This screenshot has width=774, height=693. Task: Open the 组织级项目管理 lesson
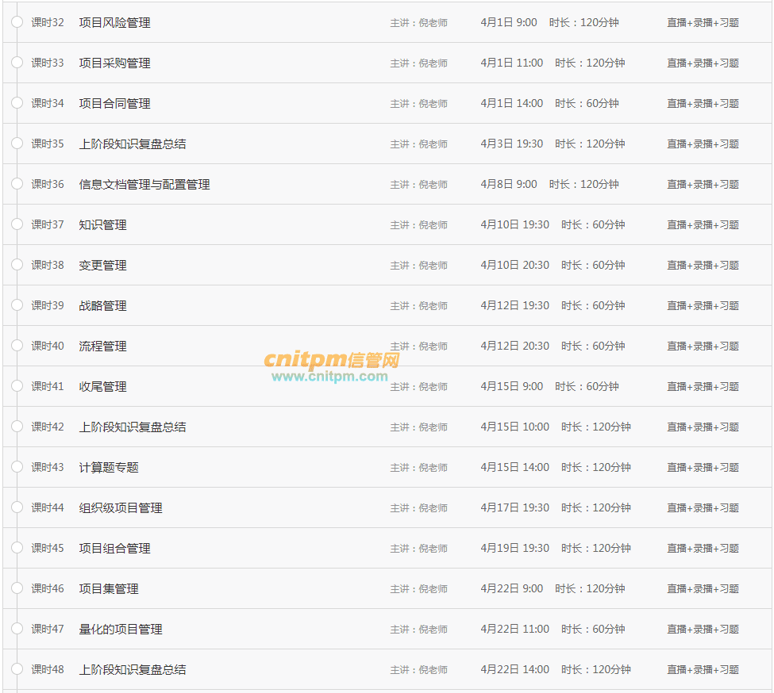(121, 508)
